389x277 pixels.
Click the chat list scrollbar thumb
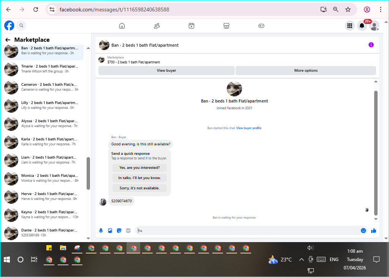(88, 173)
